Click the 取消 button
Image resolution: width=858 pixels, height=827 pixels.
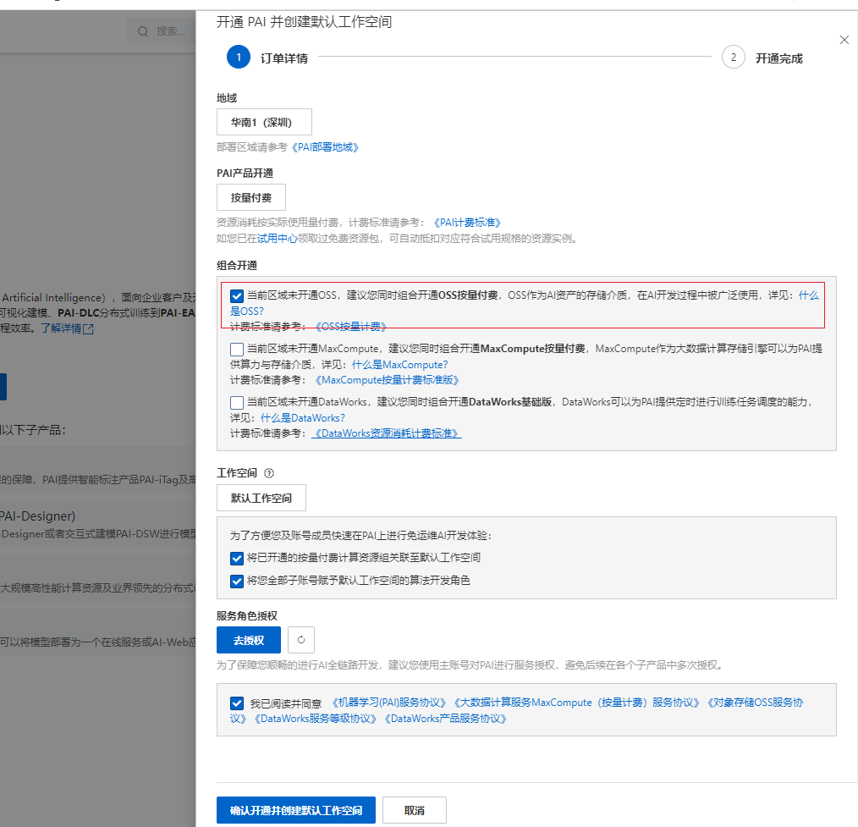tap(414, 810)
